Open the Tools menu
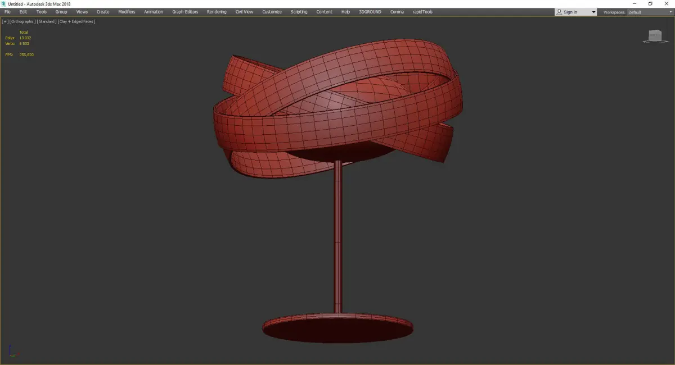The height and width of the screenshot is (365, 675). (x=42, y=12)
